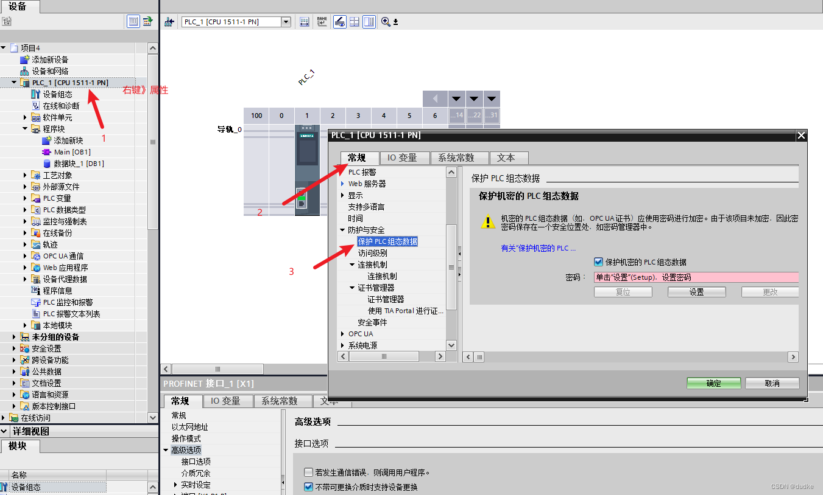Click the grid layout toolbar icon

pyautogui.click(x=354, y=22)
